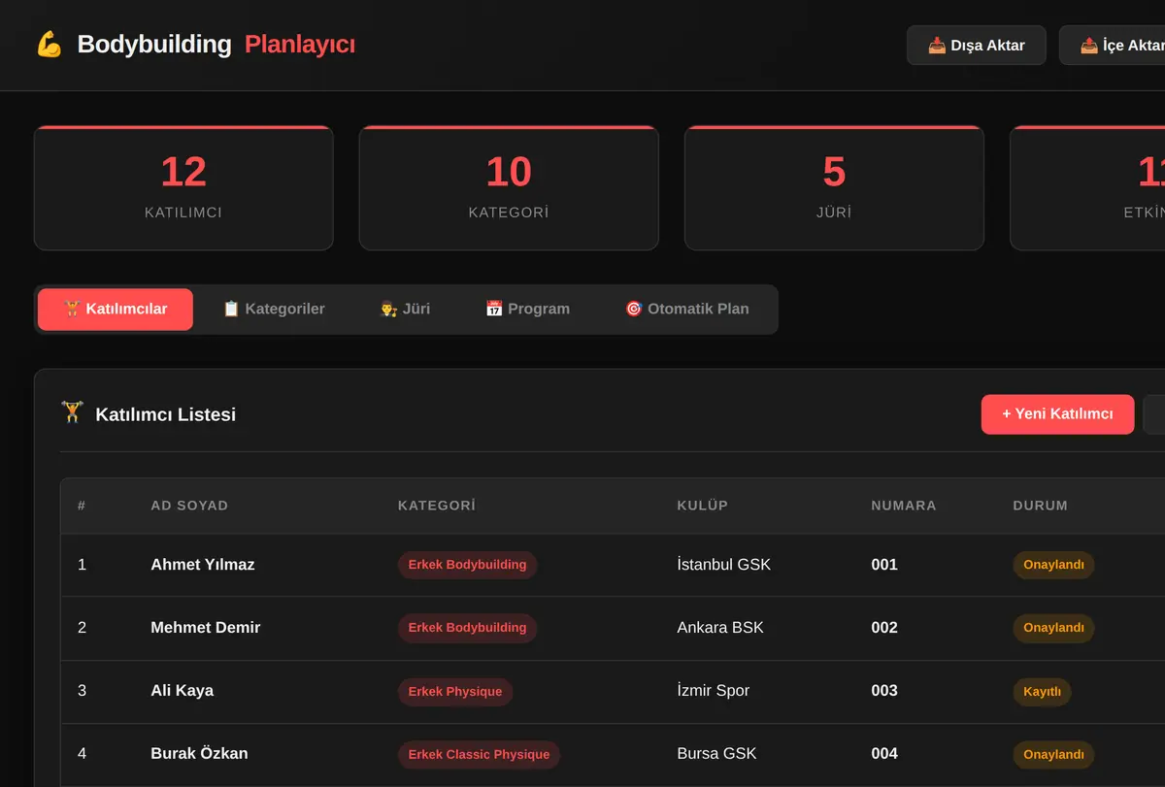The width and height of the screenshot is (1165, 787).
Task: Click the Erkek Physique category badge
Action: (455, 692)
